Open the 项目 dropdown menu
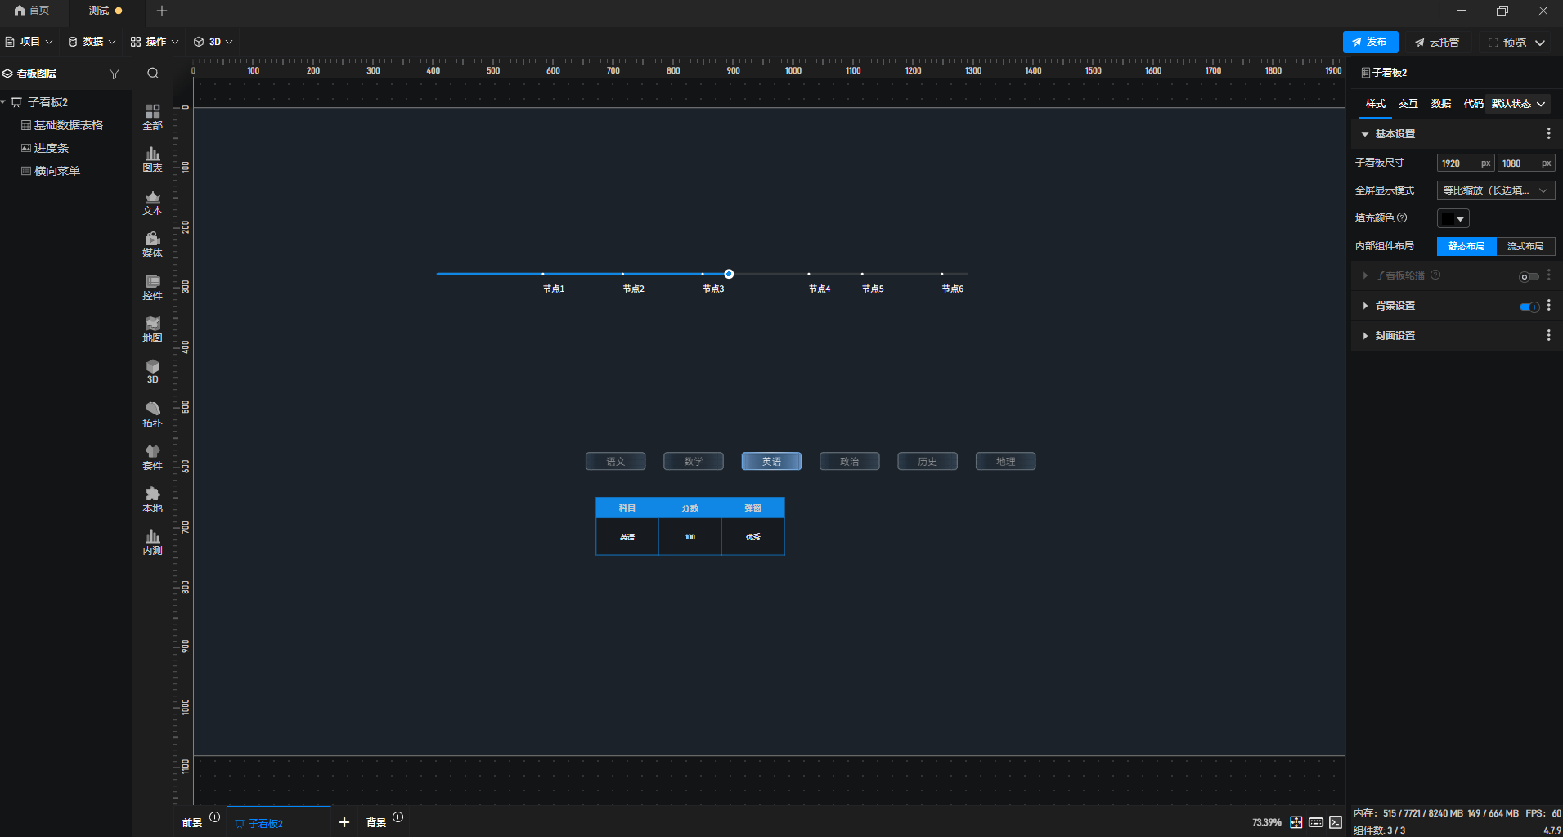This screenshot has width=1563, height=837. (29, 42)
